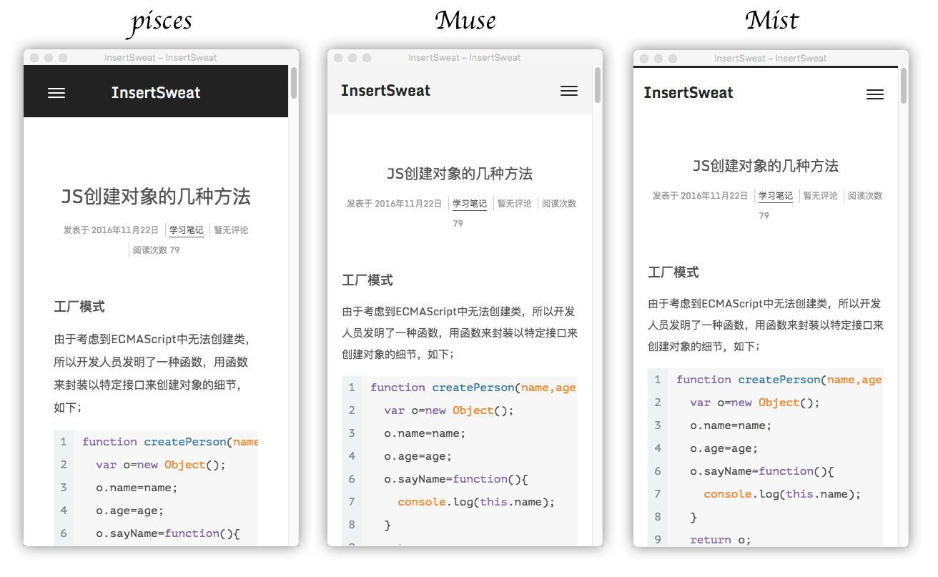
Task: Click code line 'function createPerson' in Muse window
Action: [x=473, y=388]
